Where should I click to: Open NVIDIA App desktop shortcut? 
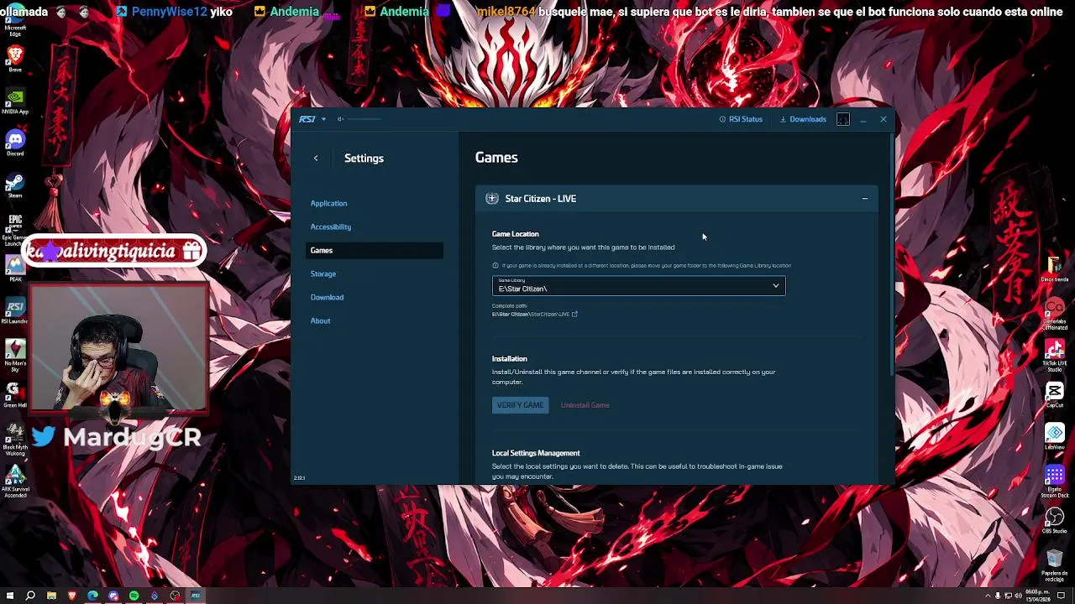pos(15,101)
